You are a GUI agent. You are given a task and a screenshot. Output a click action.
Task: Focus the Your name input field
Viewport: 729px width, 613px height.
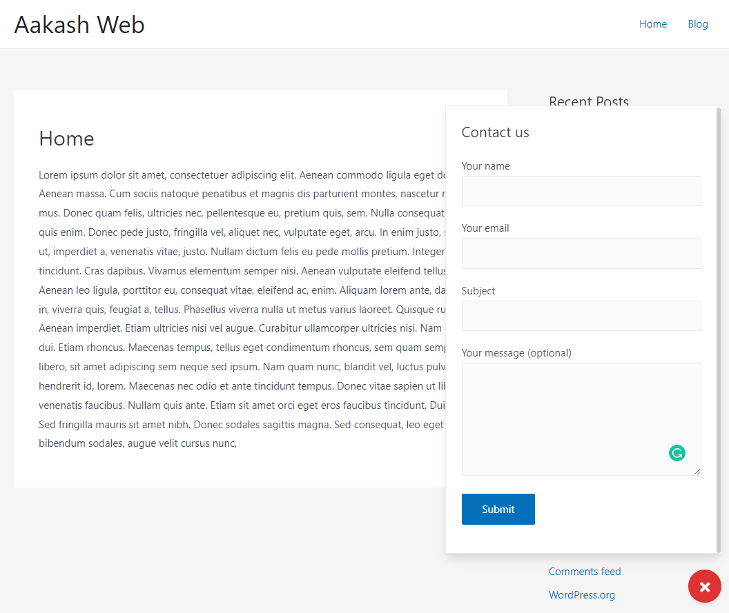point(581,191)
